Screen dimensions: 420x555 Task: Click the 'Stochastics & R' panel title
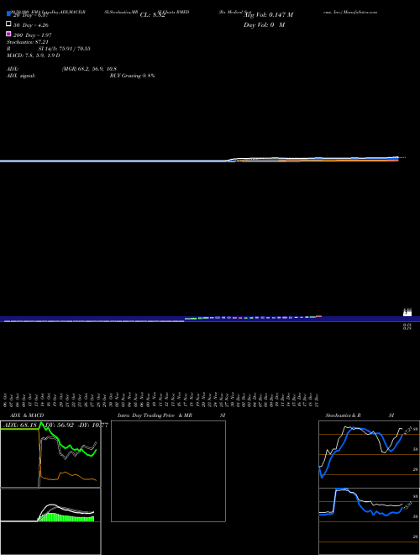coord(343,415)
